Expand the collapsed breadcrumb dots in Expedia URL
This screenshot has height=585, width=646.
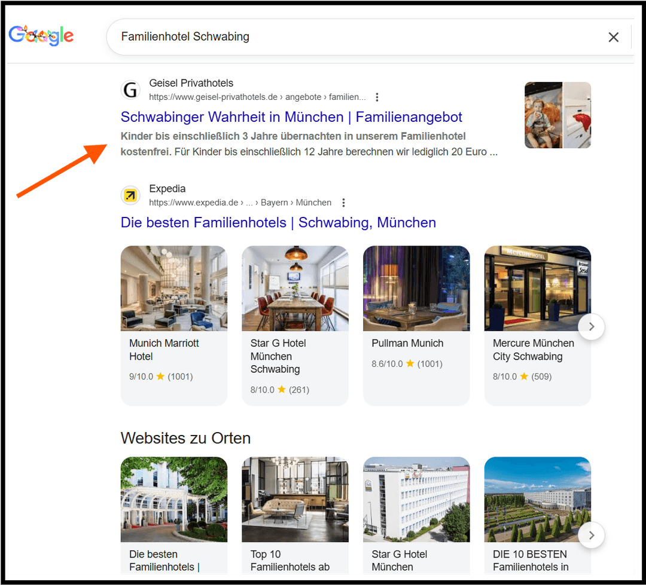click(249, 203)
